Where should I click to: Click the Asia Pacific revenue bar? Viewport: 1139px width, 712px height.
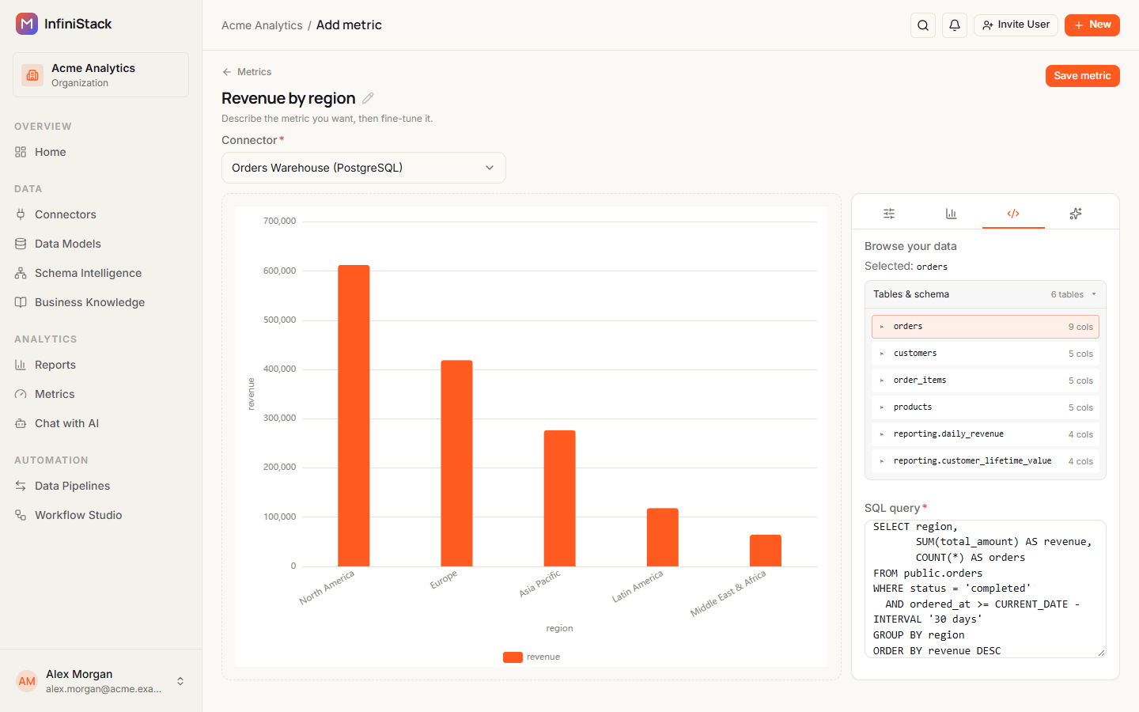point(560,498)
